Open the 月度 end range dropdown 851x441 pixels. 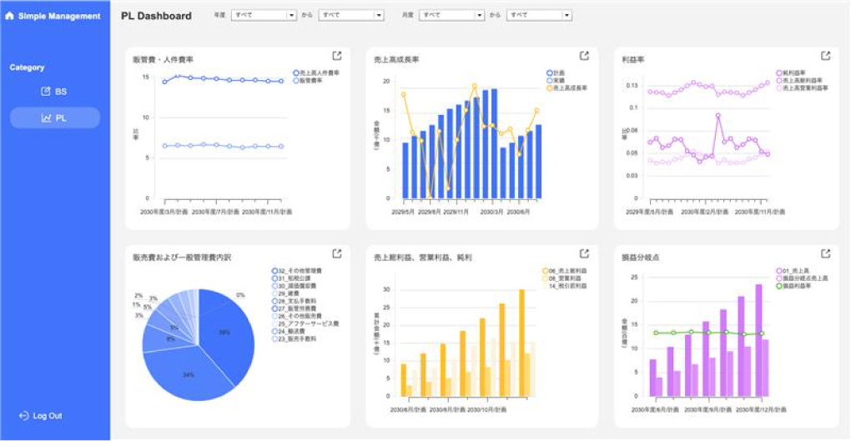tap(539, 15)
